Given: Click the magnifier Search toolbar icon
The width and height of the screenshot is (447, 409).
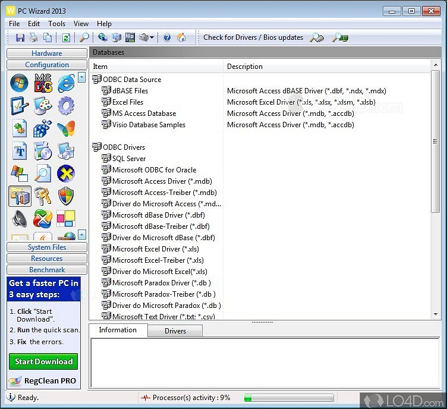Looking at the screenshot, I should tap(84, 37).
